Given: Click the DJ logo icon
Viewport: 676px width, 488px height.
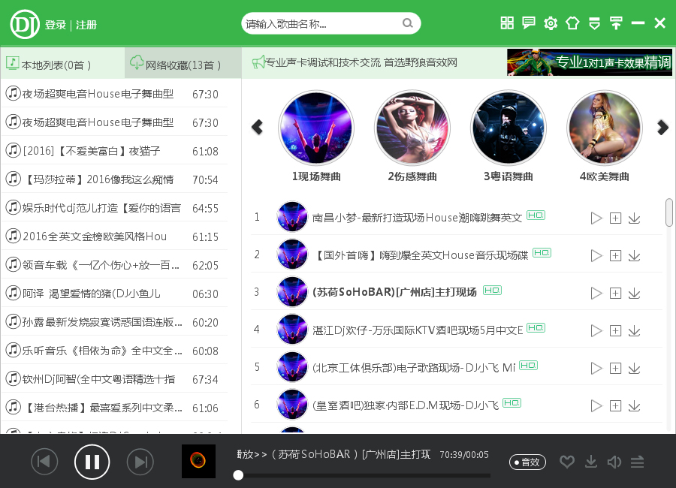Looking at the screenshot, I should tap(25, 24).
